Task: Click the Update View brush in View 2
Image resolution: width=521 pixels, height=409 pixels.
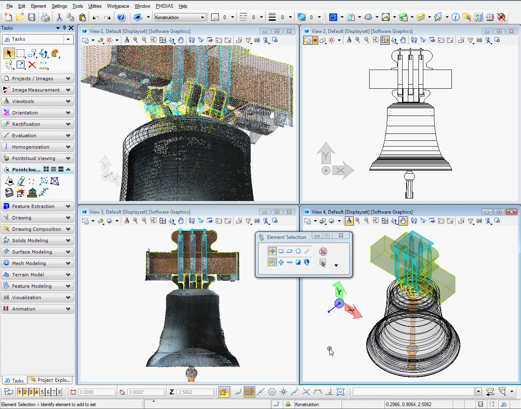Action: [349, 40]
